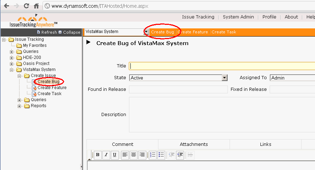
Task: Toggle Underline formatting
Action: coord(115,155)
